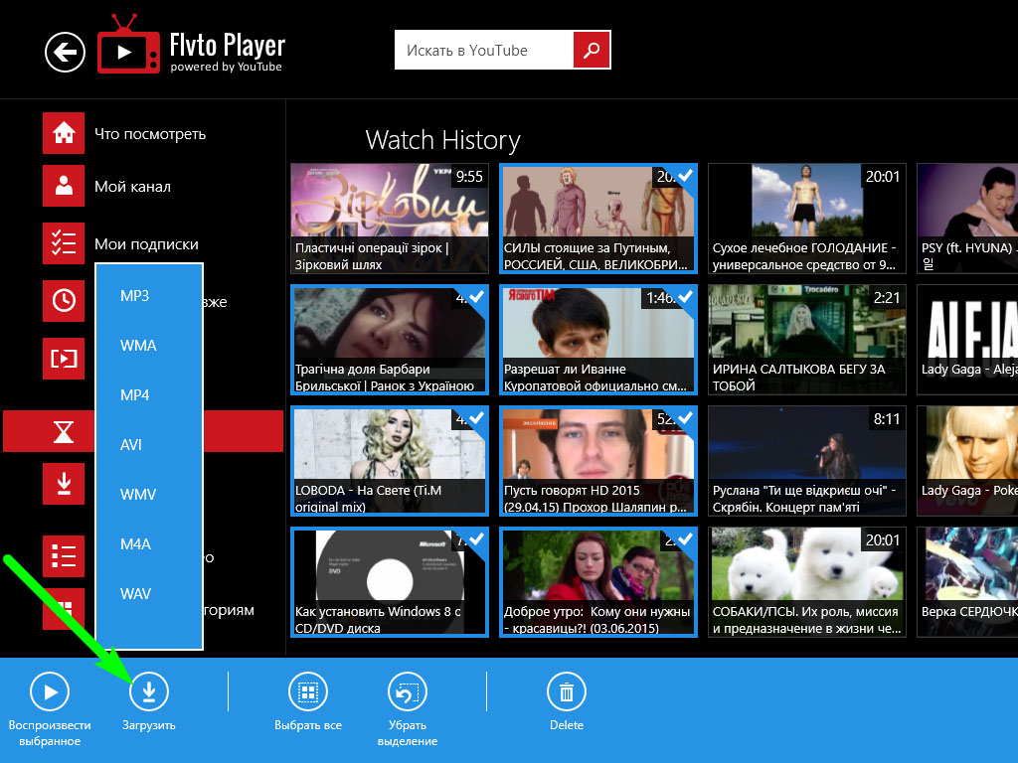This screenshot has width=1018, height=763.
Task: Uncheck the Разрешат ли Иванне Куропатовой video
Action: (597, 340)
